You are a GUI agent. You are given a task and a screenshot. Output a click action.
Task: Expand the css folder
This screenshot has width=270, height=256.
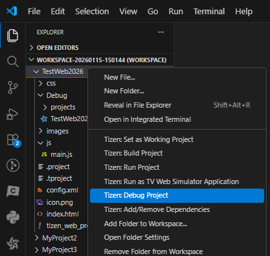coord(41,83)
